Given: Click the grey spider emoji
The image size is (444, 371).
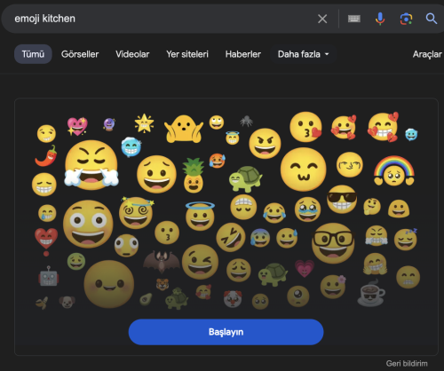Looking at the screenshot, I should pyautogui.click(x=246, y=121).
